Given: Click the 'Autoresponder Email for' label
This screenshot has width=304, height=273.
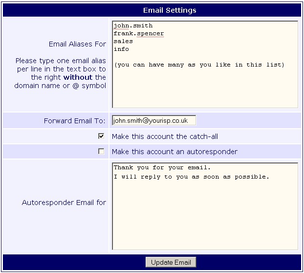Looking at the screenshot, I should coord(64,203).
